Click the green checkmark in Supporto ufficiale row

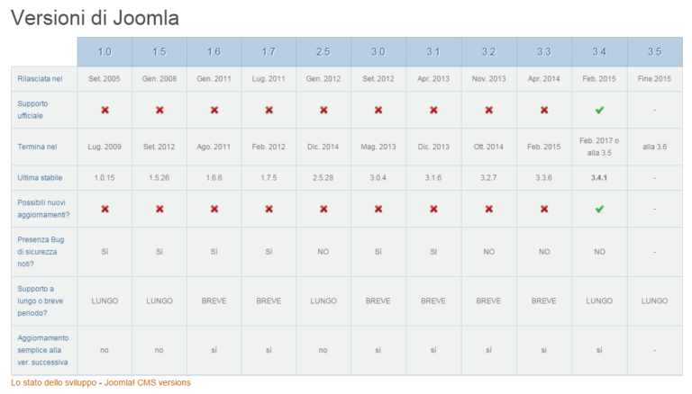(x=599, y=110)
